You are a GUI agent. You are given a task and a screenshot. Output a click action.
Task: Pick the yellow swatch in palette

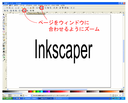pyautogui.click(x=35, y=91)
